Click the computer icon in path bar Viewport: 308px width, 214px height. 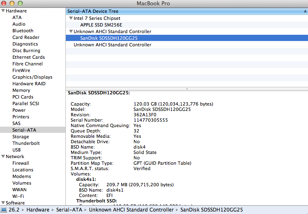pos(4,210)
